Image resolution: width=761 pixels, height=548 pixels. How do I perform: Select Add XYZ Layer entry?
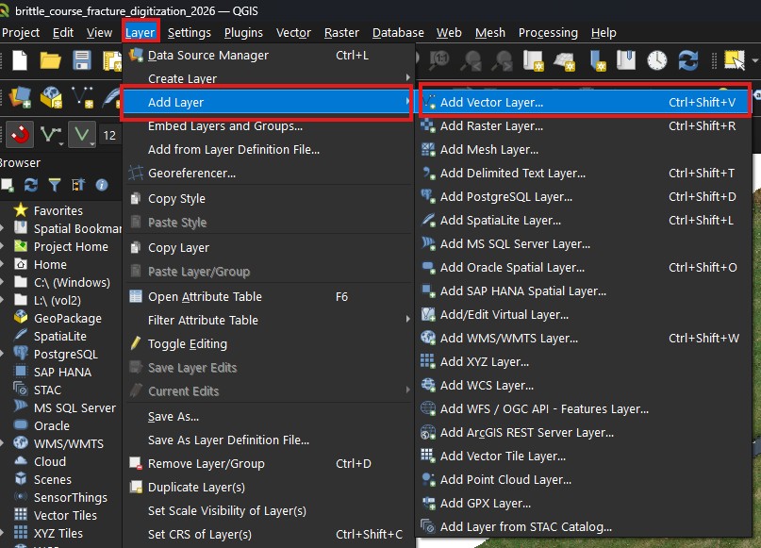click(x=586, y=361)
